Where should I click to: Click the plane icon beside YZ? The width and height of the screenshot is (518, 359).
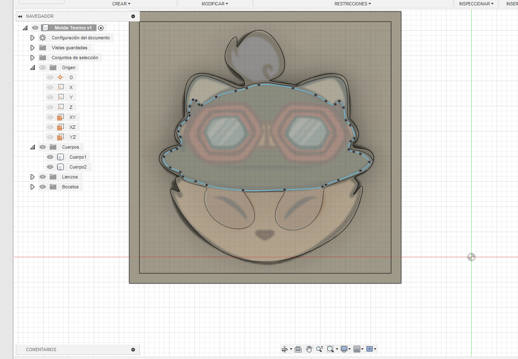pos(60,137)
